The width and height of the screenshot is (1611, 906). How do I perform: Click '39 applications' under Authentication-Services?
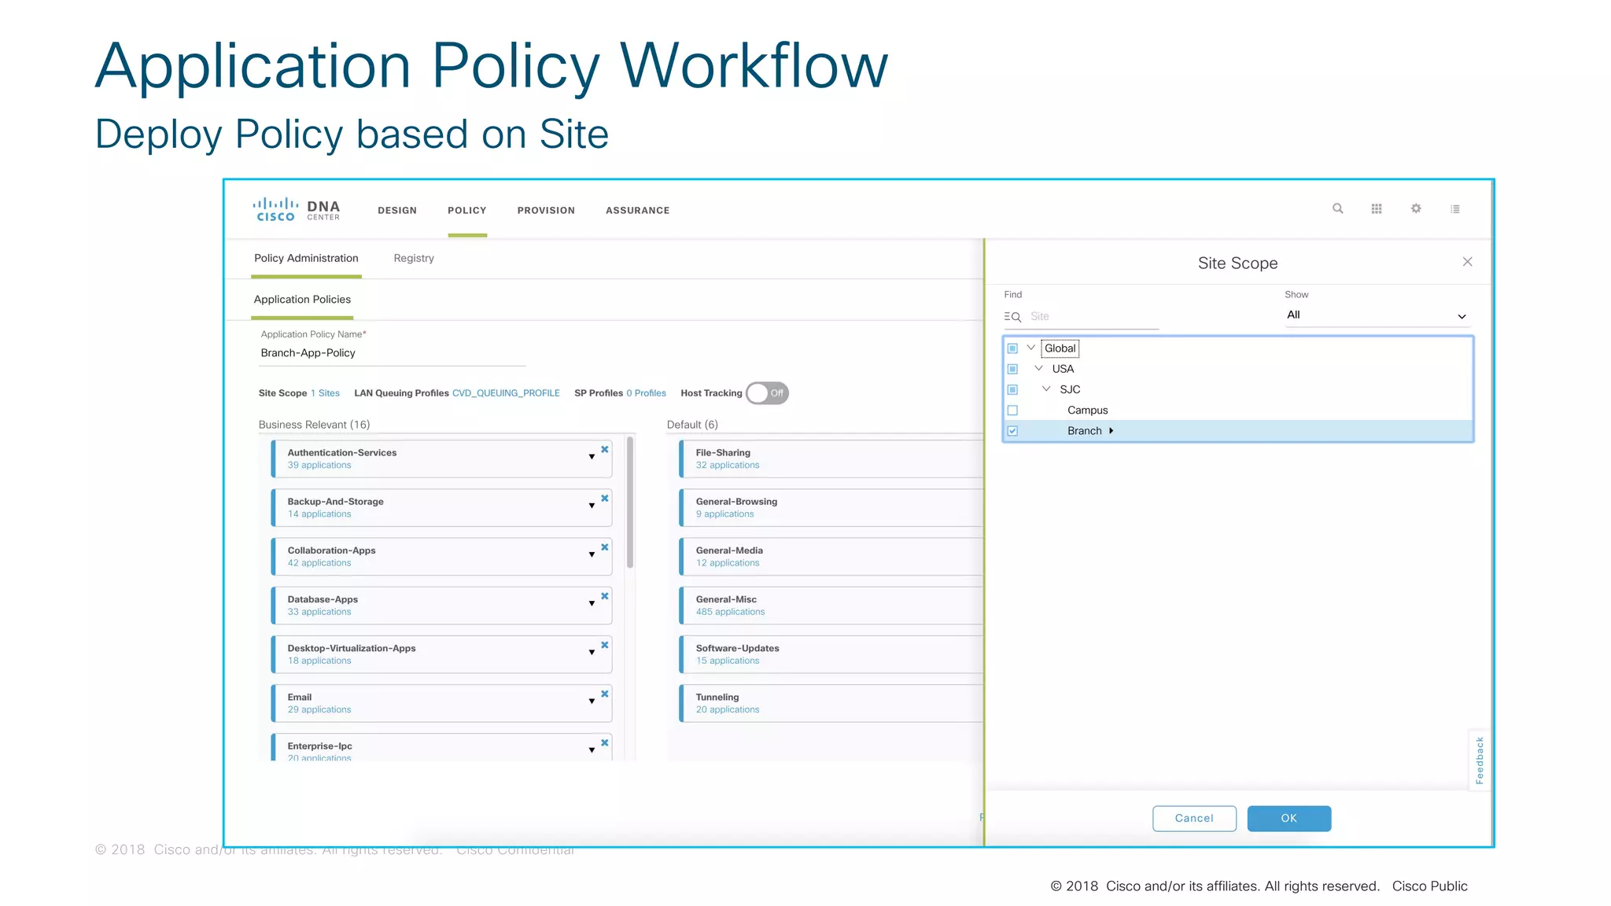coord(319,466)
